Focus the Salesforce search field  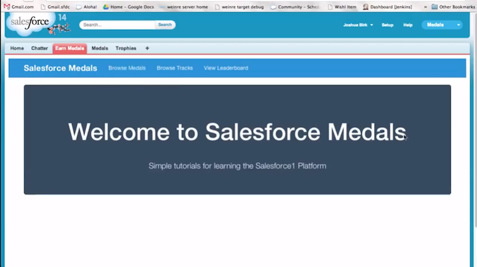point(117,25)
